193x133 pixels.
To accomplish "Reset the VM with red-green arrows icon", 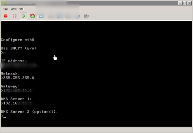I will pos(33,16).
